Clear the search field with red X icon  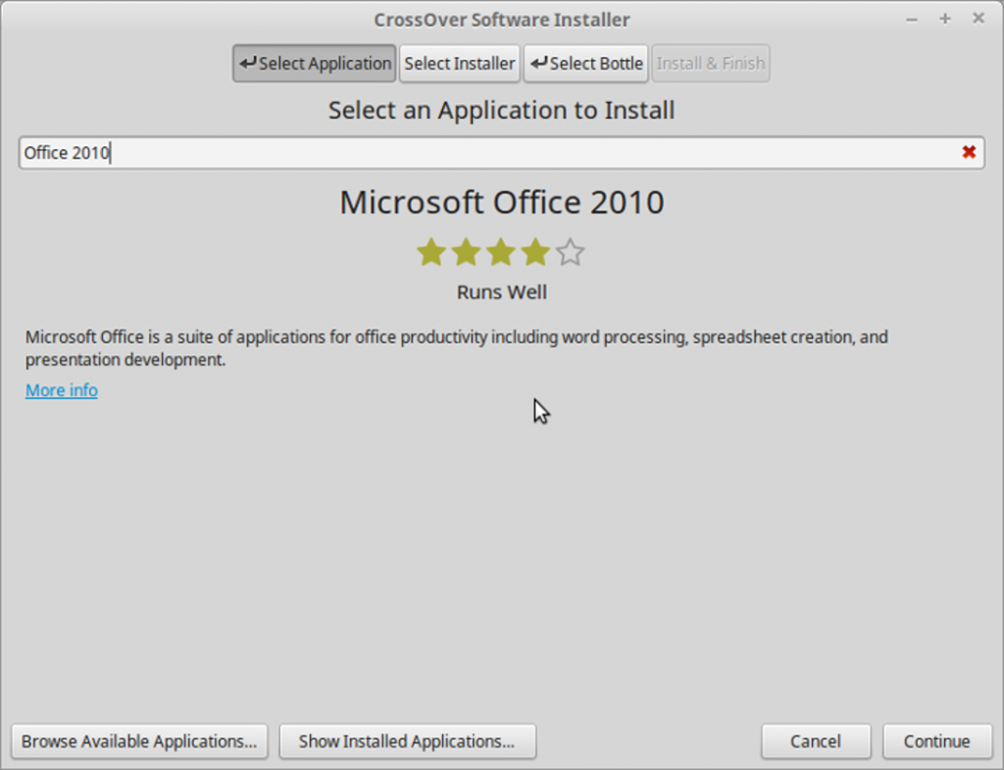pos(969,152)
